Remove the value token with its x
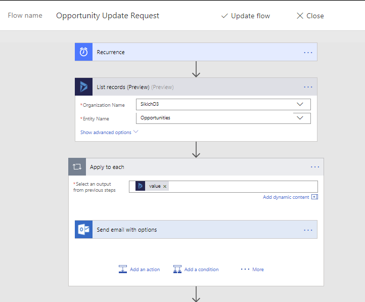The height and width of the screenshot is (302, 365). (x=165, y=186)
